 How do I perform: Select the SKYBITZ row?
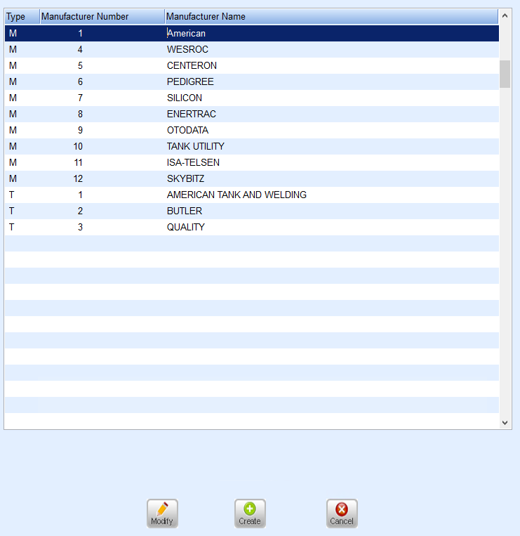pos(252,178)
